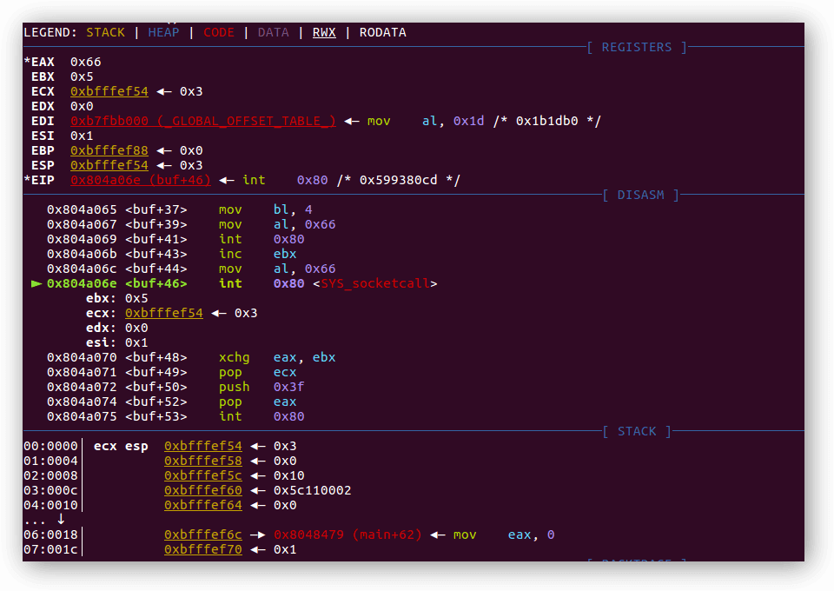Click the green current-instruction arrow marker

tap(36, 283)
